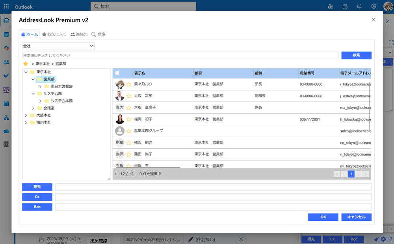
Task: Favorite 大船 真理子 with the star
Action: (129, 108)
